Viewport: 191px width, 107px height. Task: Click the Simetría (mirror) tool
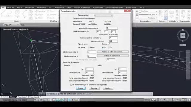52,15
